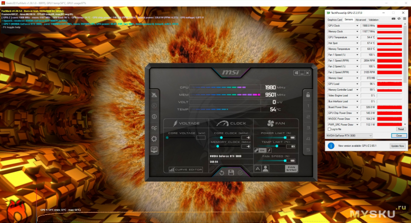The image size is (411, 223).
Task: Expand the GPU Clock sensor dropdown
Action: 357,26
